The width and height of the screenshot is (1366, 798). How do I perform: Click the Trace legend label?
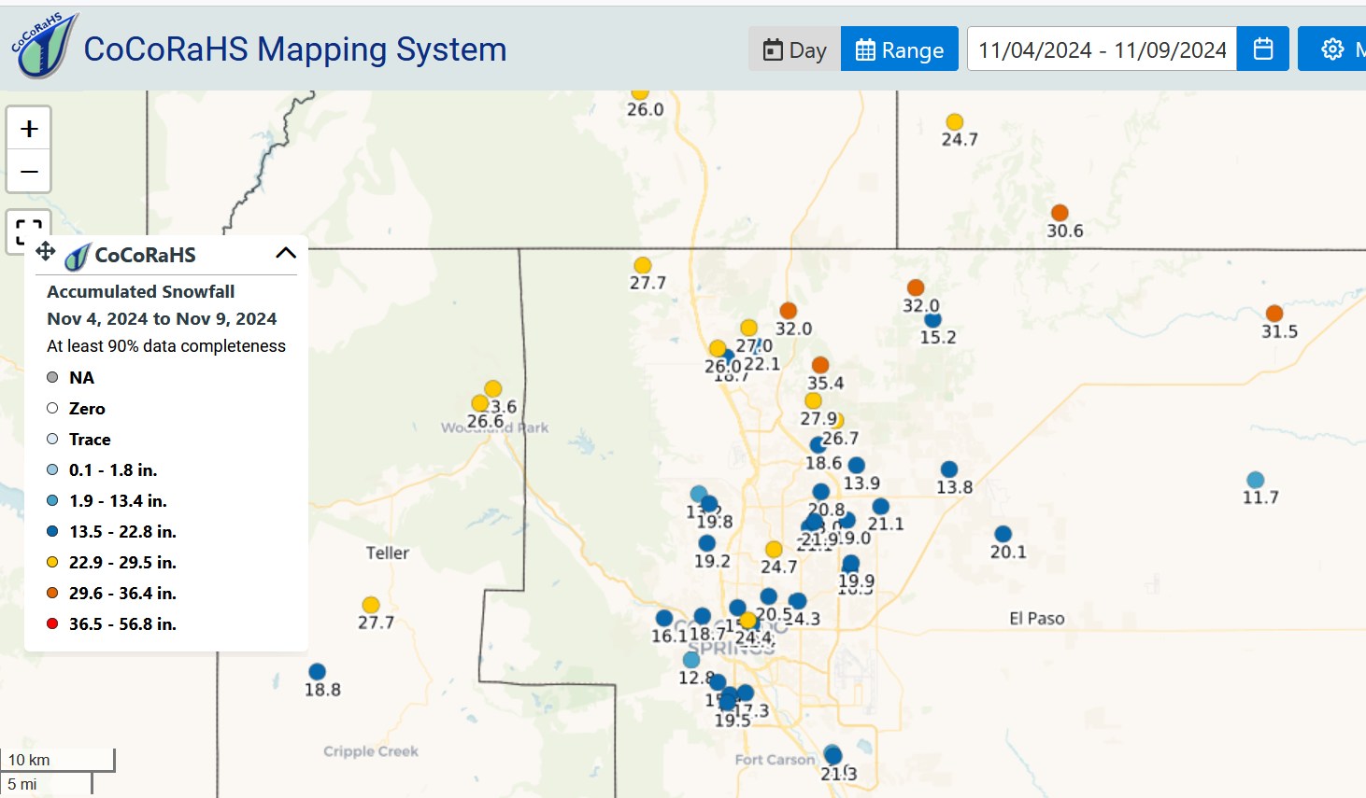pyautogui.click(x=90, y=439)
